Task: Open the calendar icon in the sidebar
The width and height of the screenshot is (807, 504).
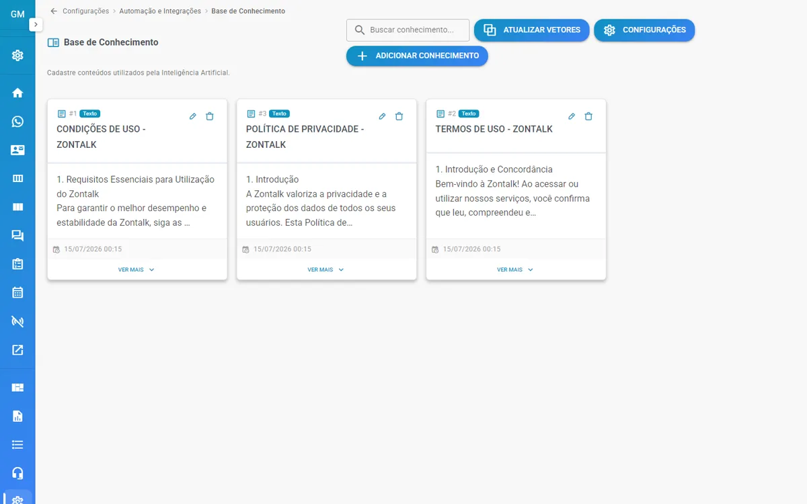Action: point(17,293)
